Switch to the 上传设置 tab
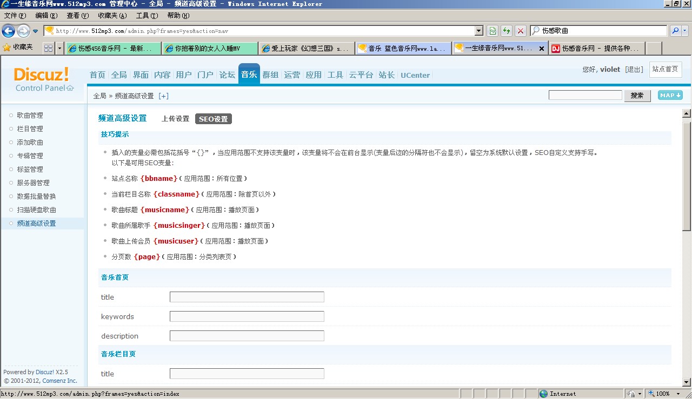692x399 pixels. click(175, 118)
